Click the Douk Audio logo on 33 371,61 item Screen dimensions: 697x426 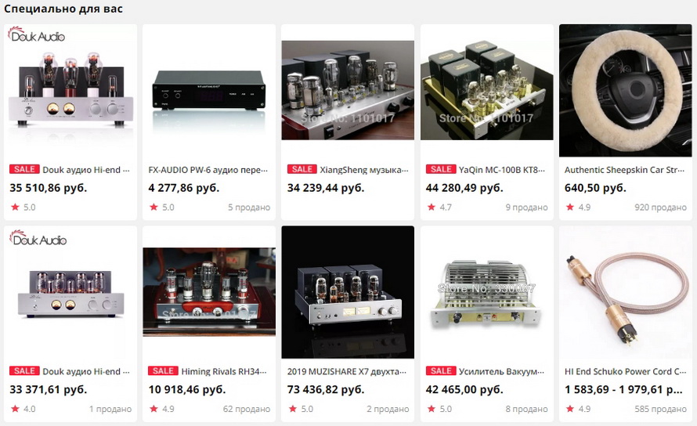pyautogui.click(x=38, y=238)
